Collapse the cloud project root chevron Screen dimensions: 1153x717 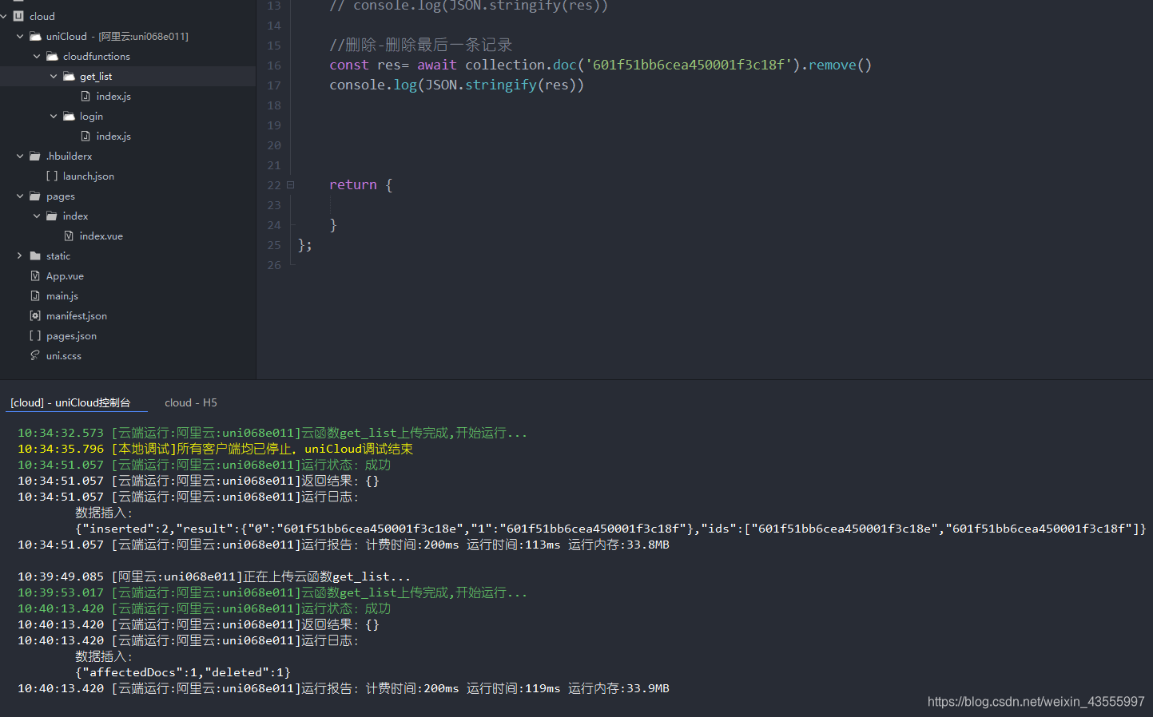click(4, 16)
